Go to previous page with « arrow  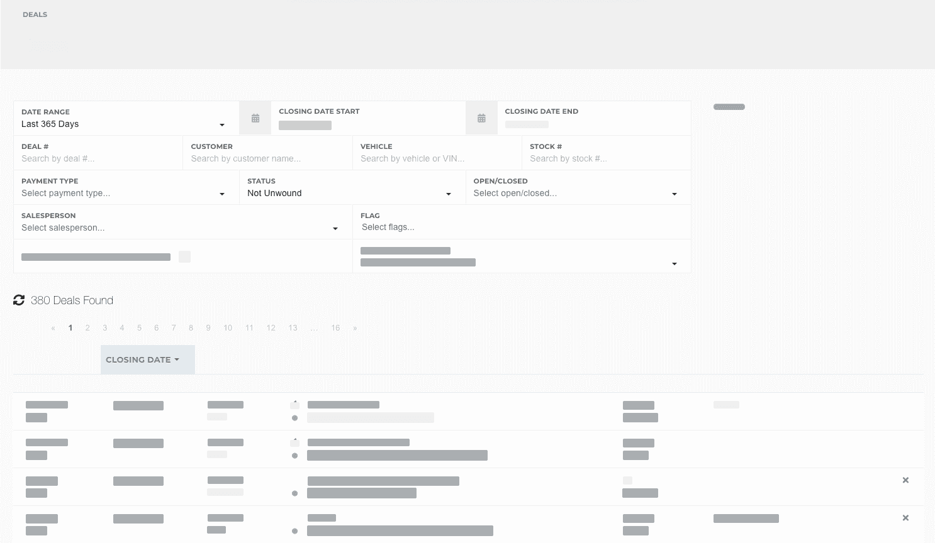[53, 328]
